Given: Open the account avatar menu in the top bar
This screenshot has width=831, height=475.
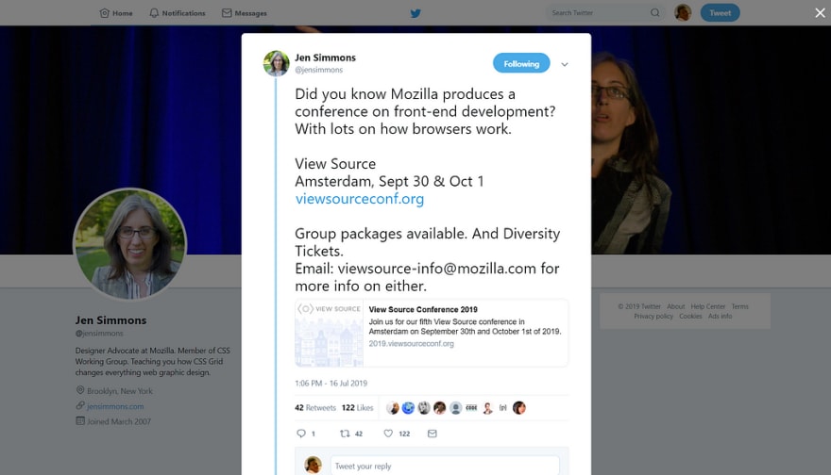Looking at the screenshot, I should click(x=683, y=12).
